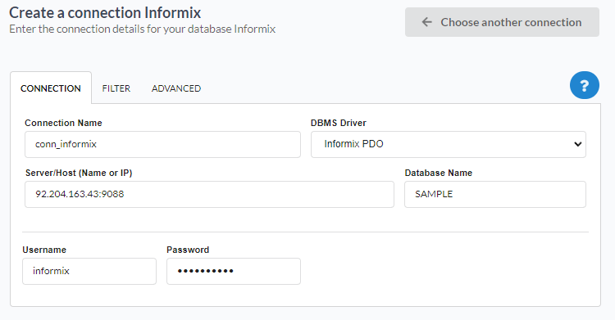Click the Database Name label
The width and height of the screenshot is (615, 320).
[x=438, y=173]
